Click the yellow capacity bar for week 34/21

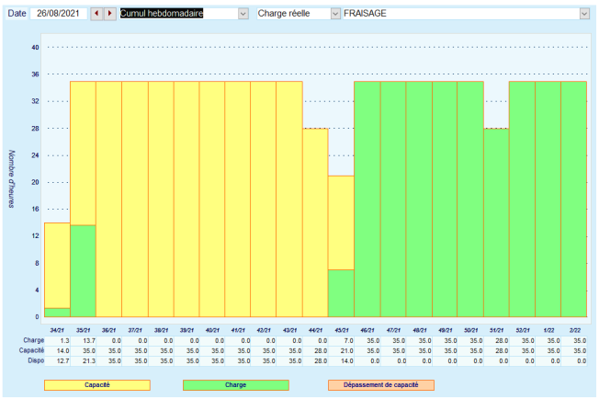tap(57, 265)
